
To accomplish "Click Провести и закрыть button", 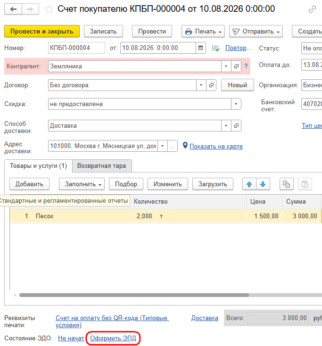I will [42, 31].
